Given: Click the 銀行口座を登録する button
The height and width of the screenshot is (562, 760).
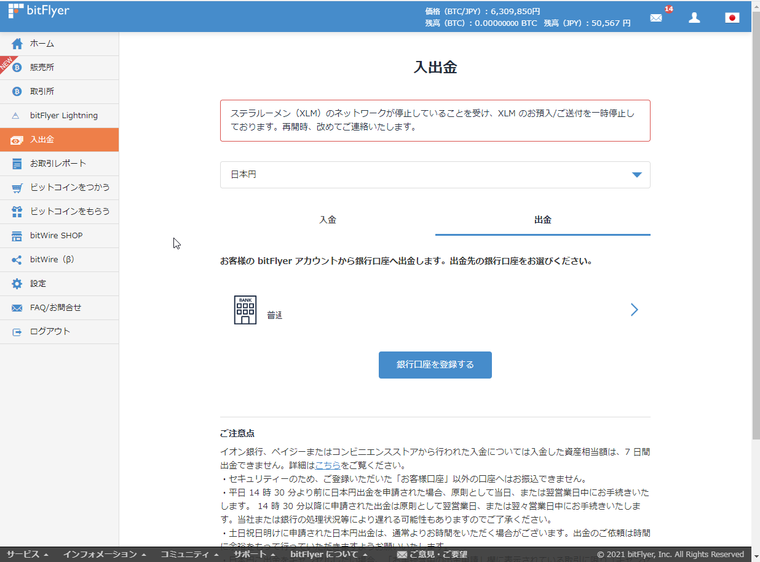Looking at the screenshot, I should (x=435, y=365).
